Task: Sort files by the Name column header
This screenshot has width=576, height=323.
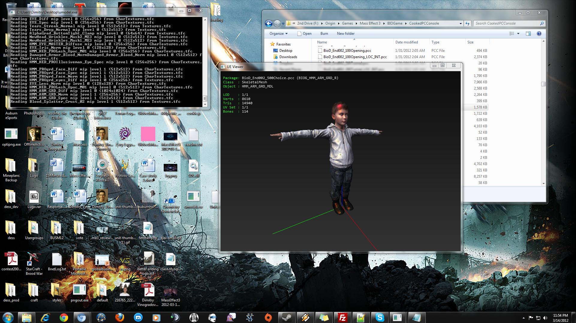Action: pos(354,42)
